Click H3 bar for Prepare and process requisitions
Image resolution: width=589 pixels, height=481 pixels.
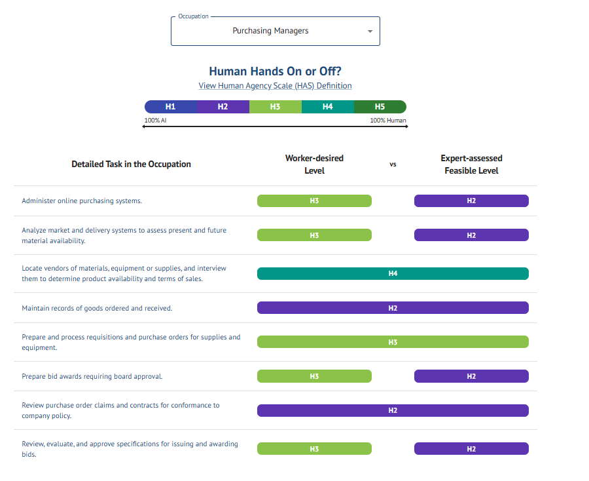(x=393, y=342)
